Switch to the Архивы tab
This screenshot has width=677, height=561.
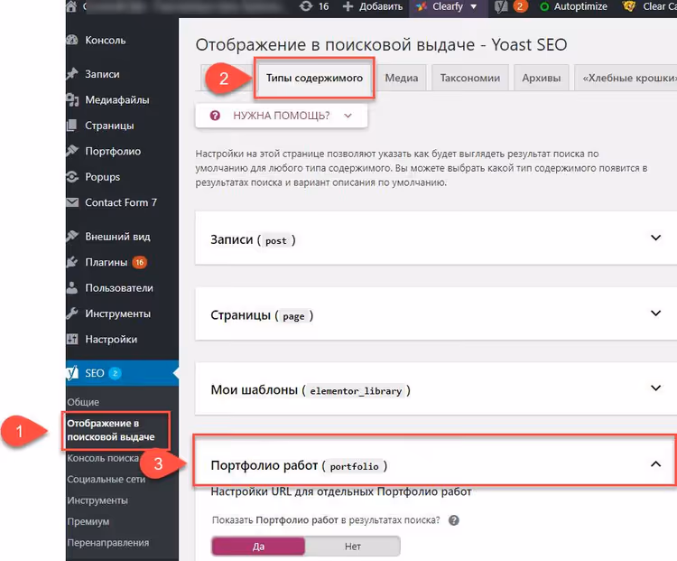[x=542, y=78]
